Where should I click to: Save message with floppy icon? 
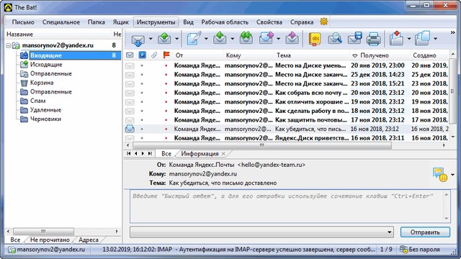355,38
